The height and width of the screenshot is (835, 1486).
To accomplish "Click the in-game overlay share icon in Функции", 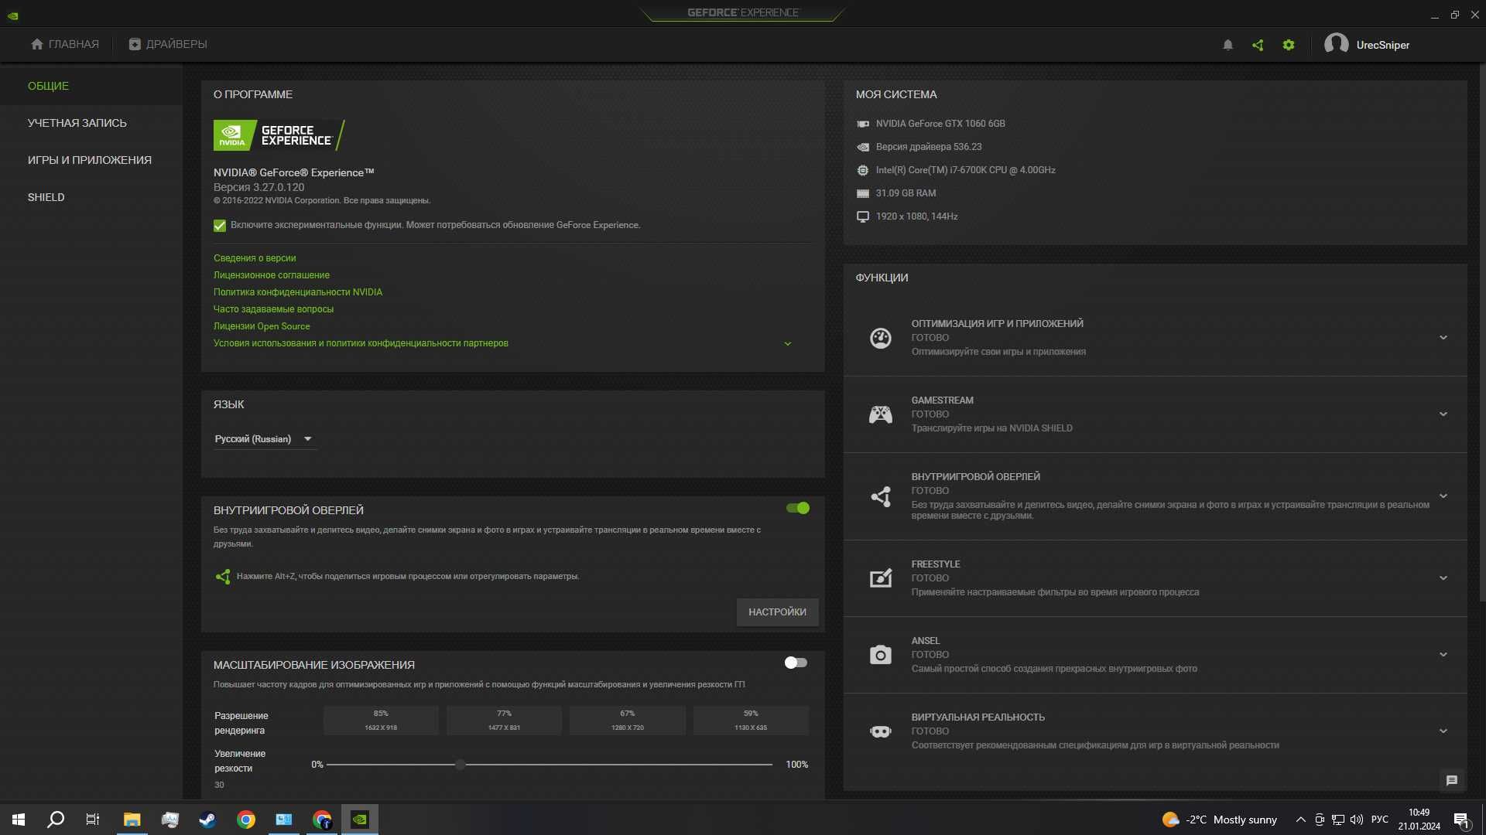I will 881,496.
